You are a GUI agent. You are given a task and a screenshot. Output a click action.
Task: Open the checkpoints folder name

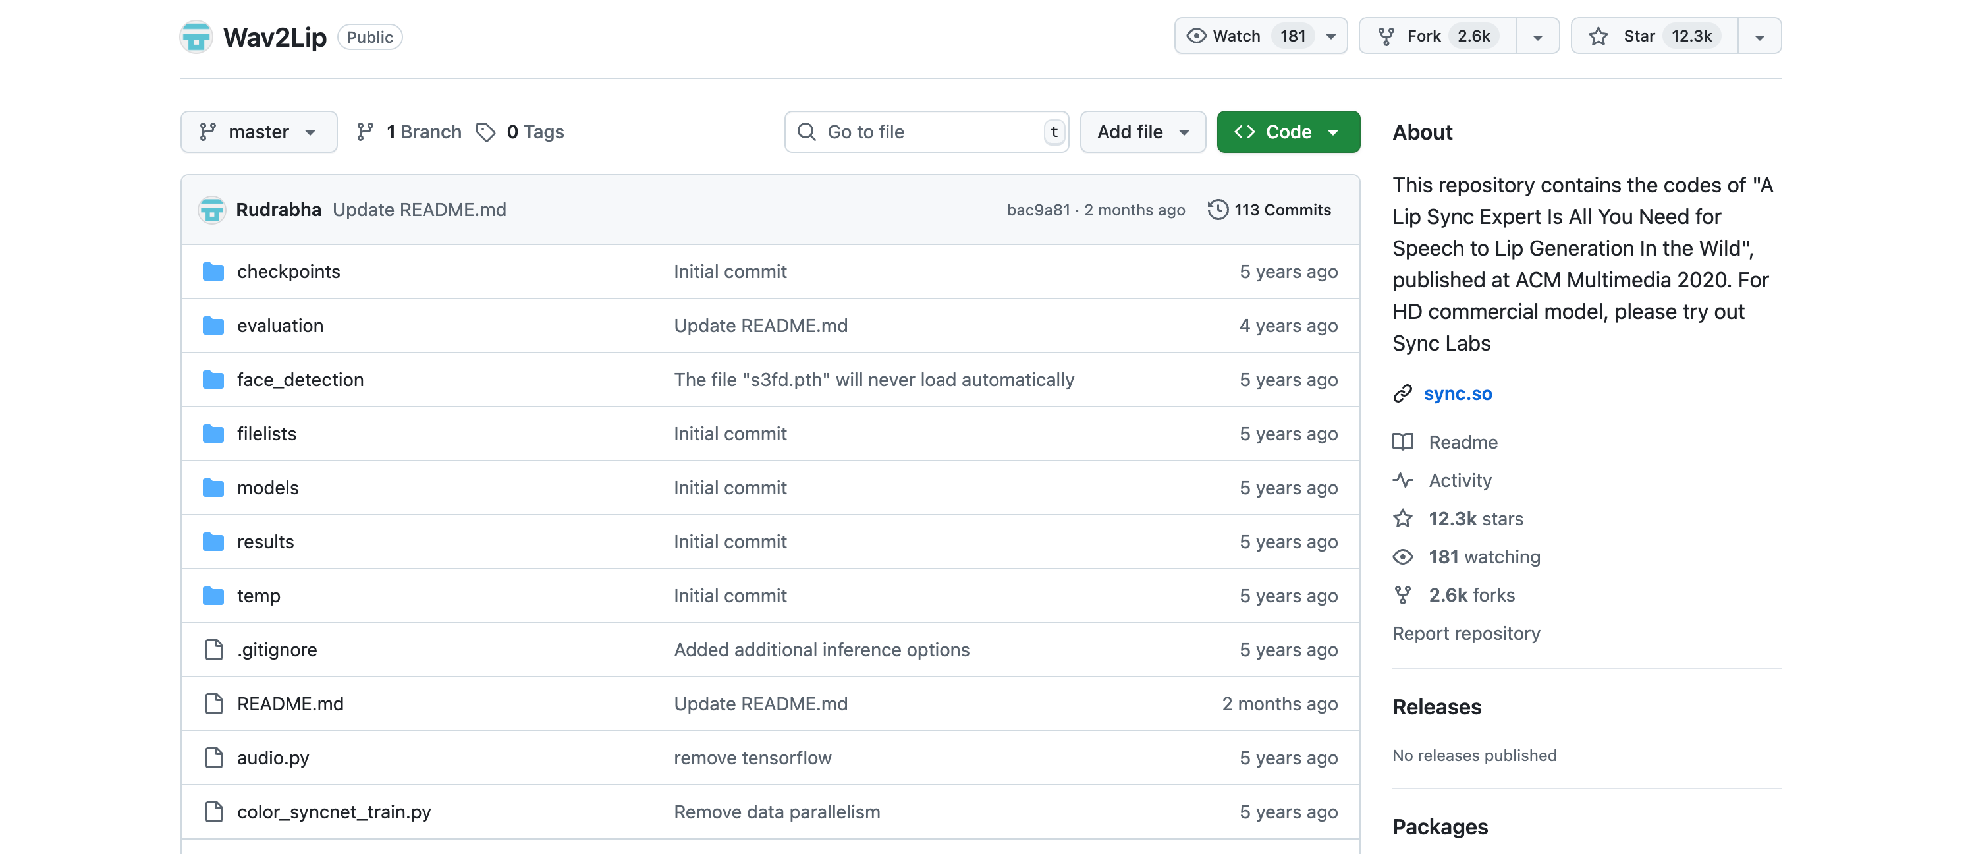[x=288, y=271]
